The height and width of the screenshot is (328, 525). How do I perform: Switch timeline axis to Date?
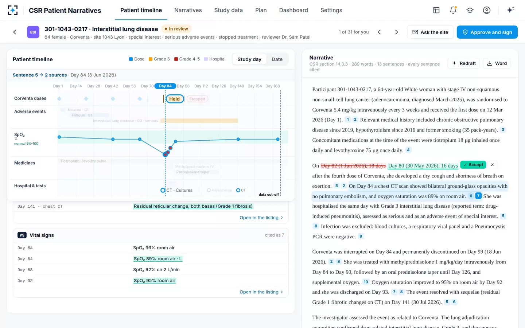(x=277, y=59)
